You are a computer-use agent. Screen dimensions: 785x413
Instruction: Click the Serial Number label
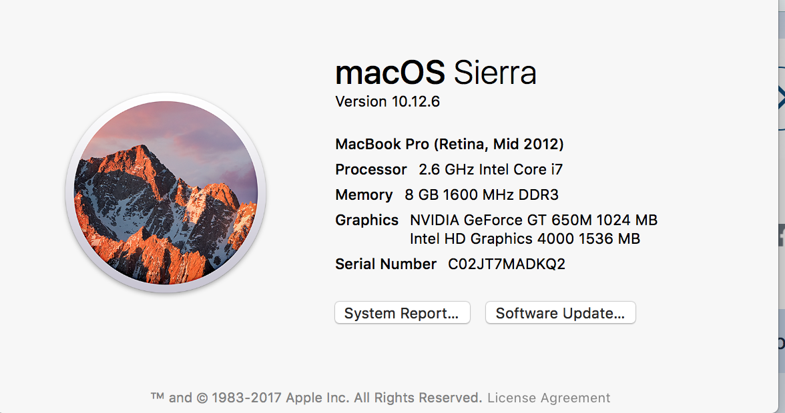coord(386,264)
